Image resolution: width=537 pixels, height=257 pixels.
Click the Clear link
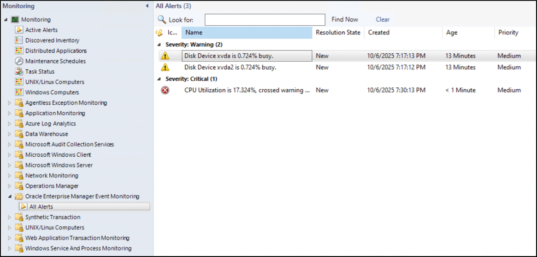[383, 19]
